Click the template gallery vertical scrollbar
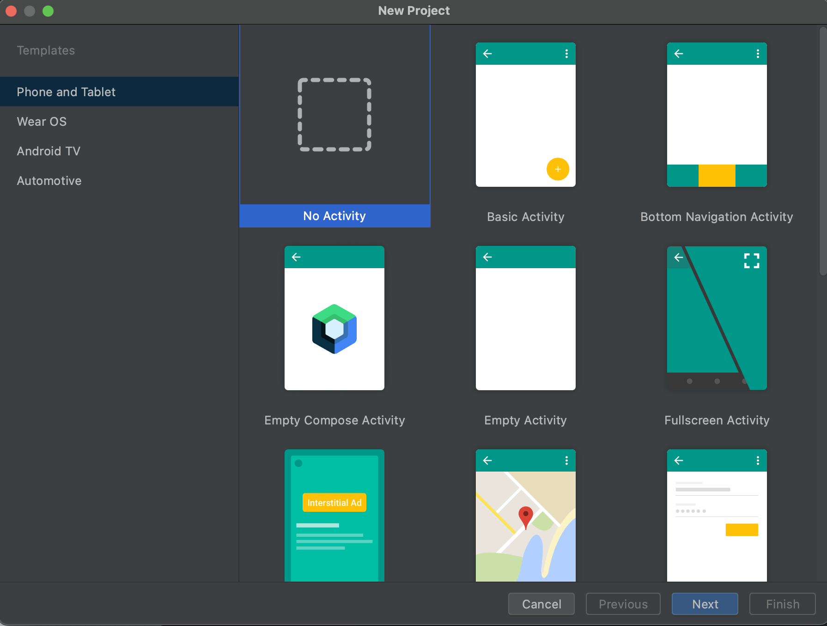 823,151
